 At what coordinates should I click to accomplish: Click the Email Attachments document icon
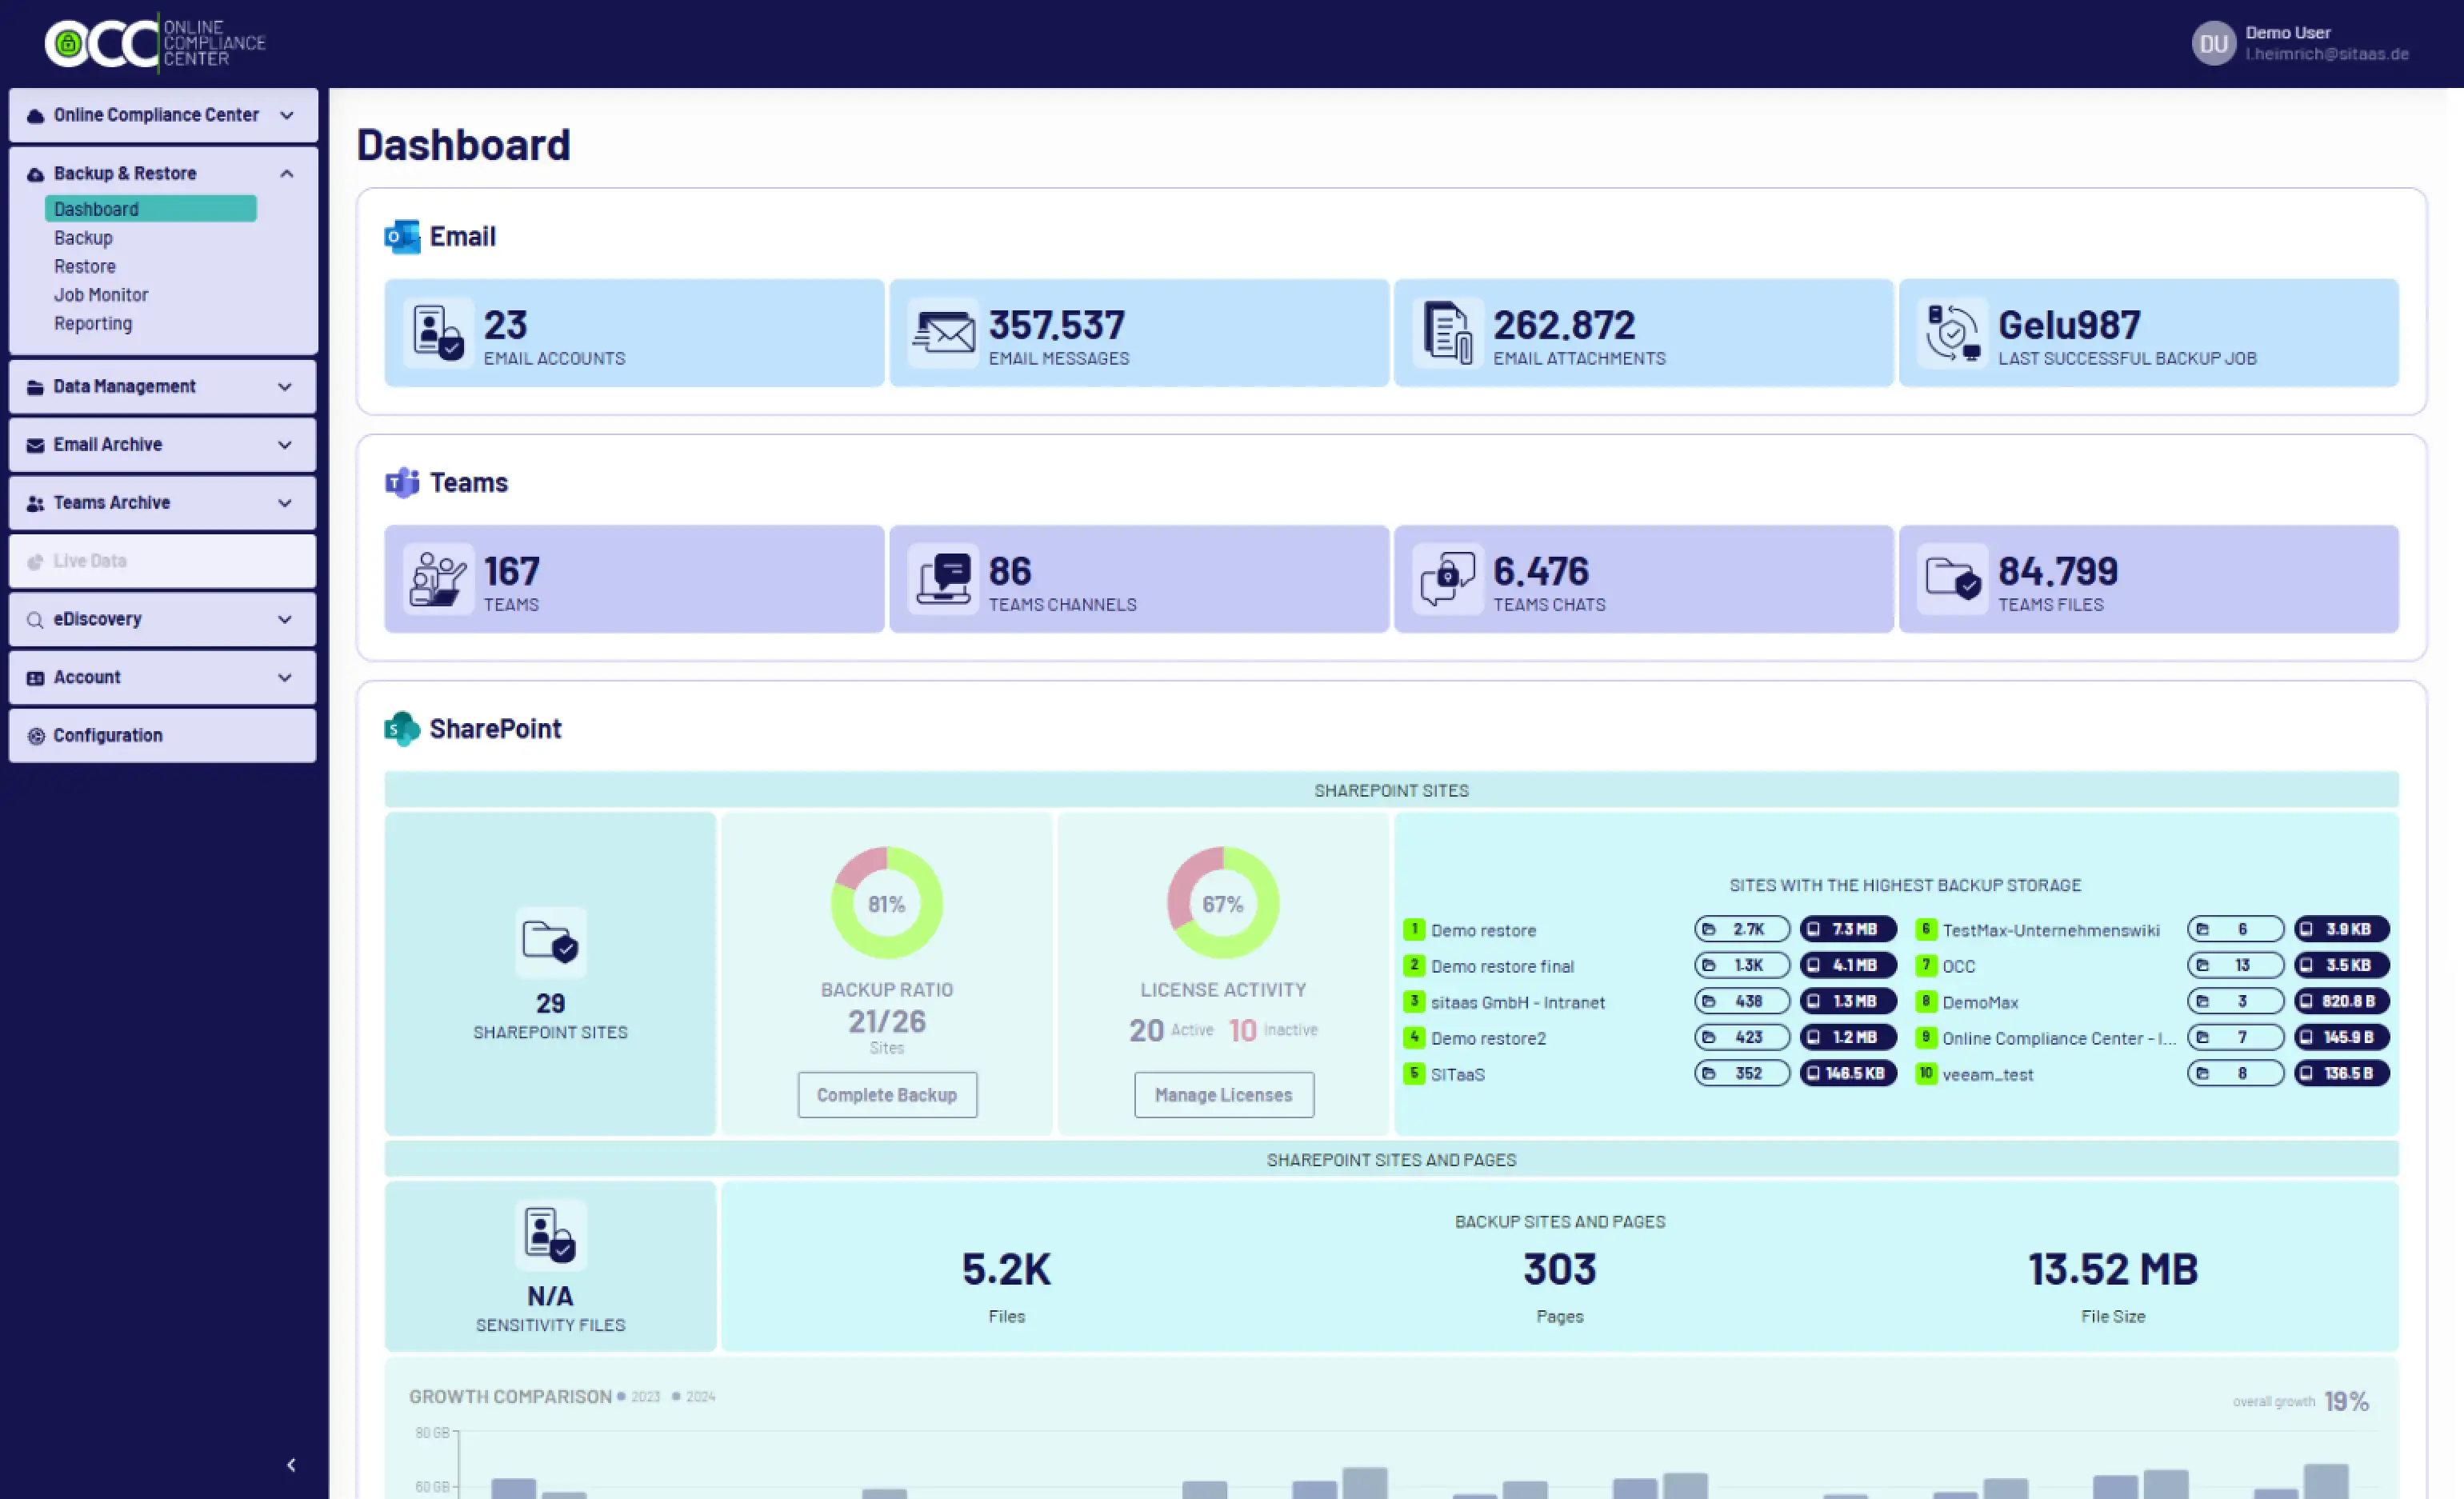[x=1447, y=332]
